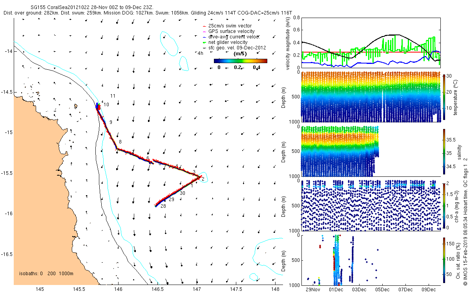Viewport: 471px width, 294px height.
Task: Click day marker 11 above the track end
Action: tap(113, 96)
